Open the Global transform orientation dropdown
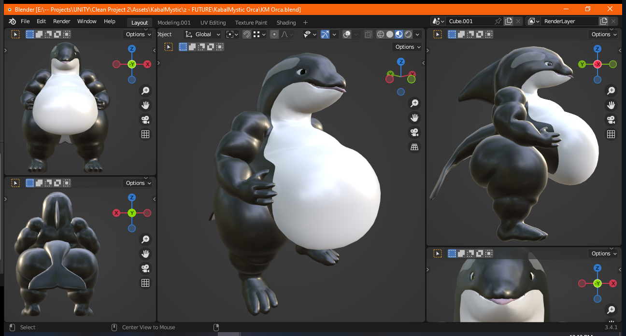 tap(203, 34)
